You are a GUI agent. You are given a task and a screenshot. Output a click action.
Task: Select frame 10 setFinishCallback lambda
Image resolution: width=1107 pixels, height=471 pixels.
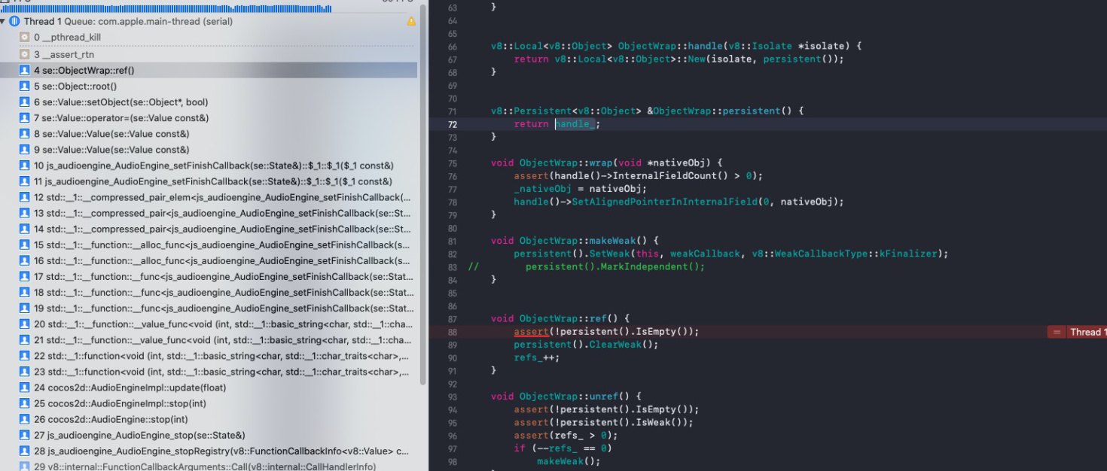pyautogui.click(x=209, y=166)
